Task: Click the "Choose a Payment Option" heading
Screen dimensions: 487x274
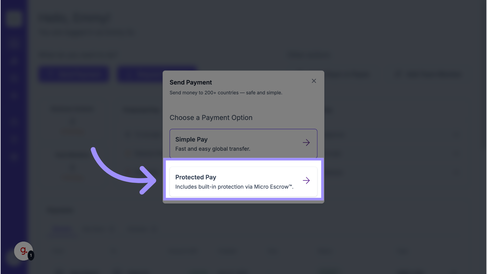Action: point(211,118)
